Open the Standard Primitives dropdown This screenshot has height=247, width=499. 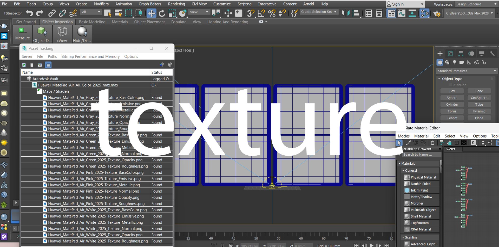click(x=467, y=71)
